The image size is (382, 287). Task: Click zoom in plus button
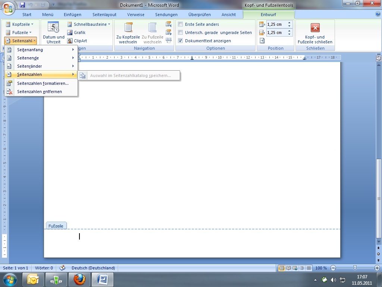(x=377, y=268)
